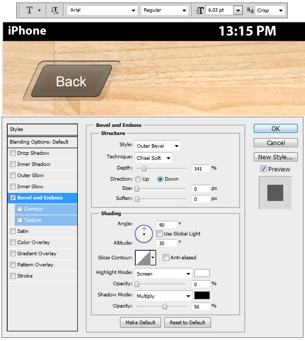Image resolution: width=305 pixels, height=341 pixels.
Task: Enable the Color Overlay checkbox
Action: (x=13, y=242)
